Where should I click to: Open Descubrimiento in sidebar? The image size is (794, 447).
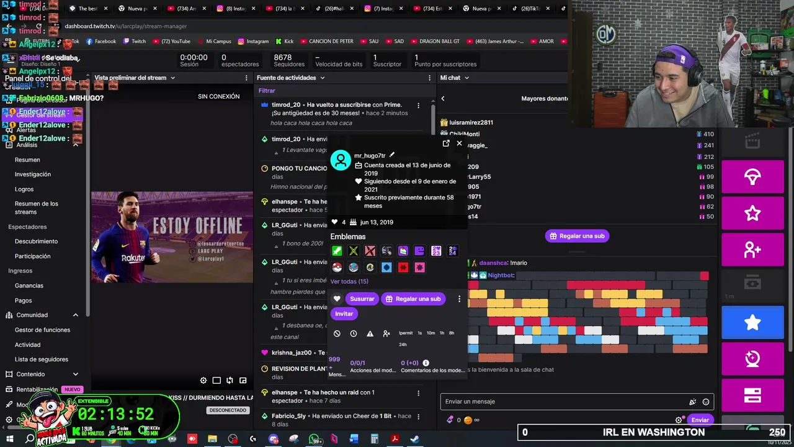coord(36,242)
